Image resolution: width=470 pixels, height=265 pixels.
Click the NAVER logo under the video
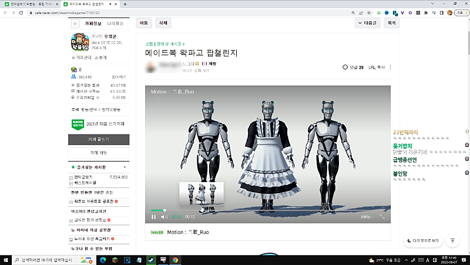[157, 232]
